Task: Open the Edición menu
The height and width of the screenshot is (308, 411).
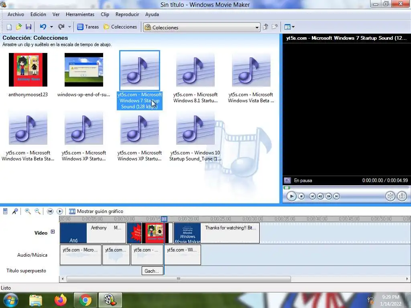Action: [x=38, y=14]
